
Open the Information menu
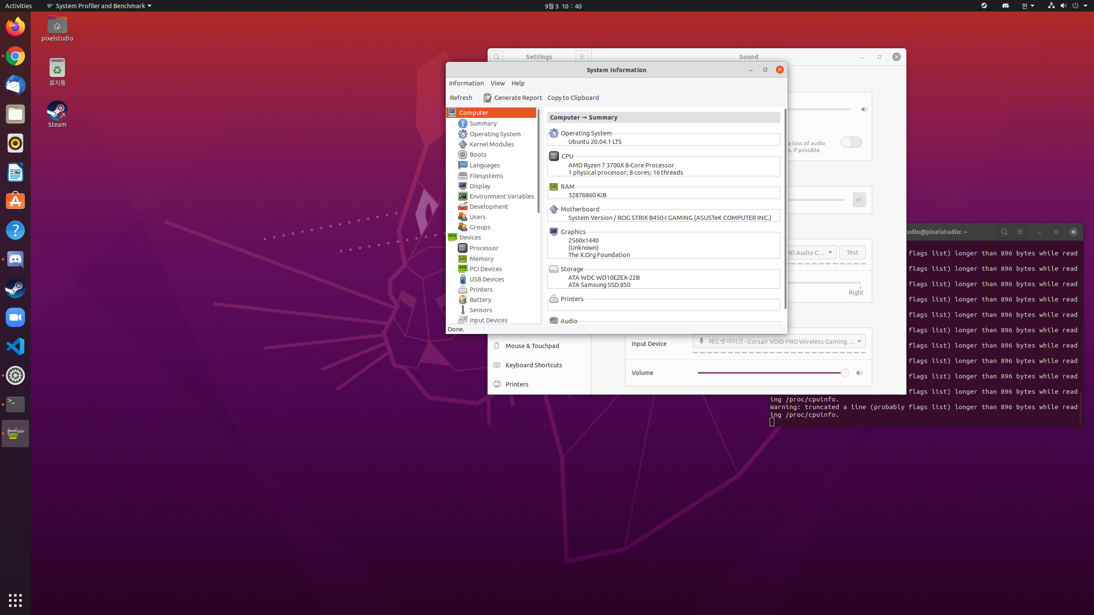(466, 83)
